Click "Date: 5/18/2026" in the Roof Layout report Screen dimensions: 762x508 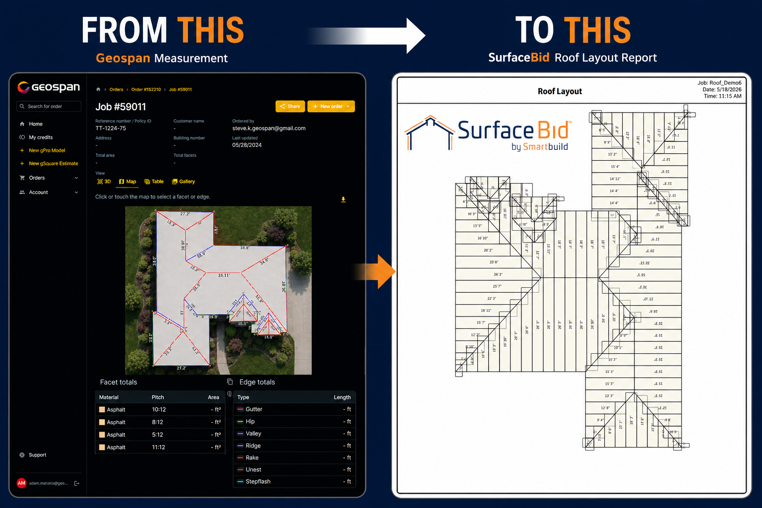coord(722,89)
